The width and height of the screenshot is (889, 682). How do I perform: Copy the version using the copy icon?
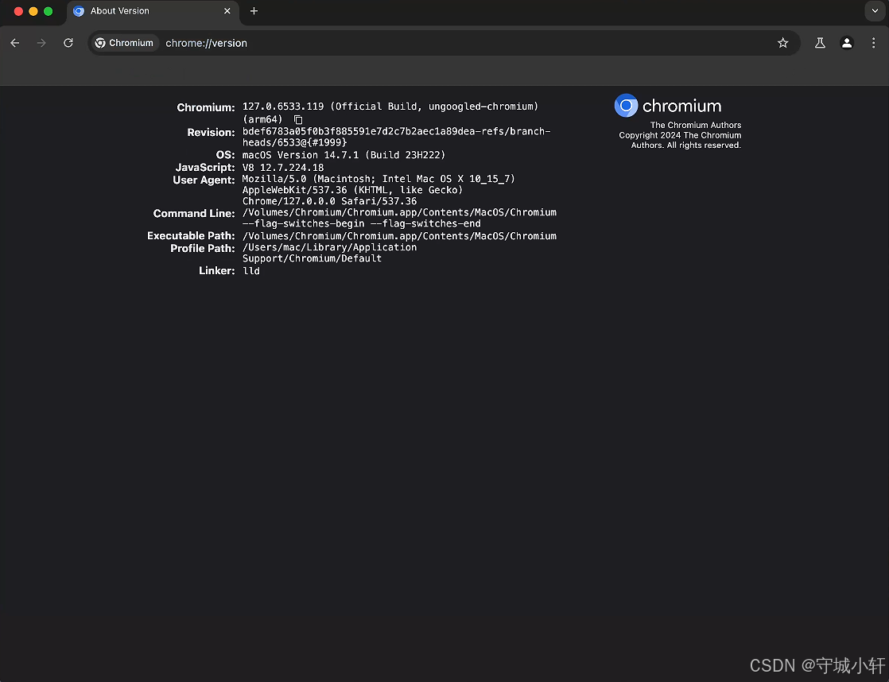[298, 119]
